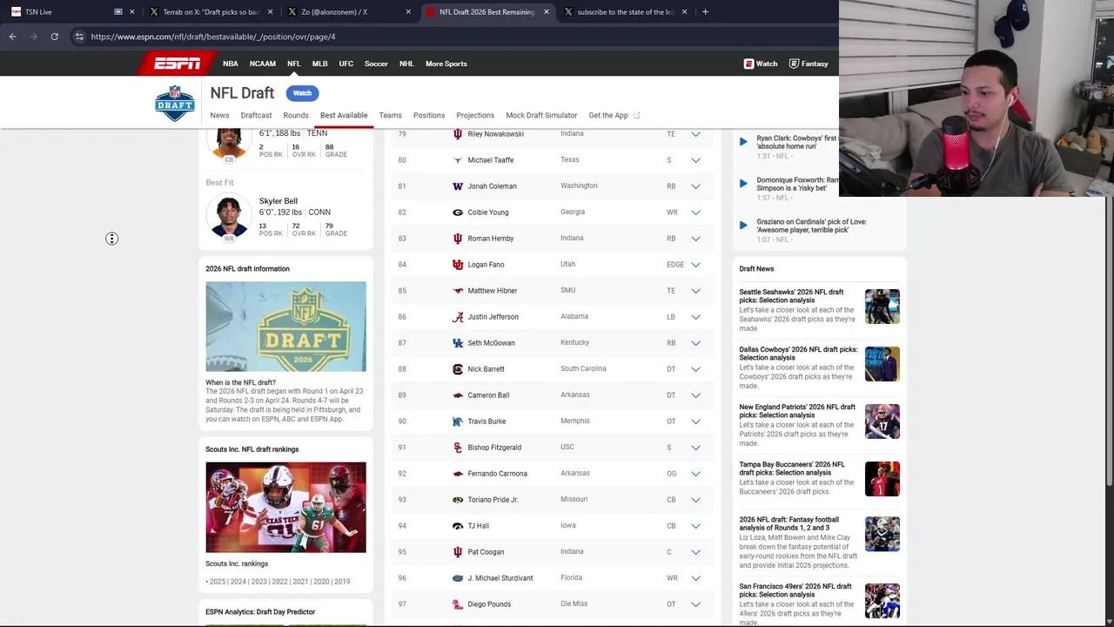Click the Ole Miss logo beside Diego Pounds

[x=458, y=604]
